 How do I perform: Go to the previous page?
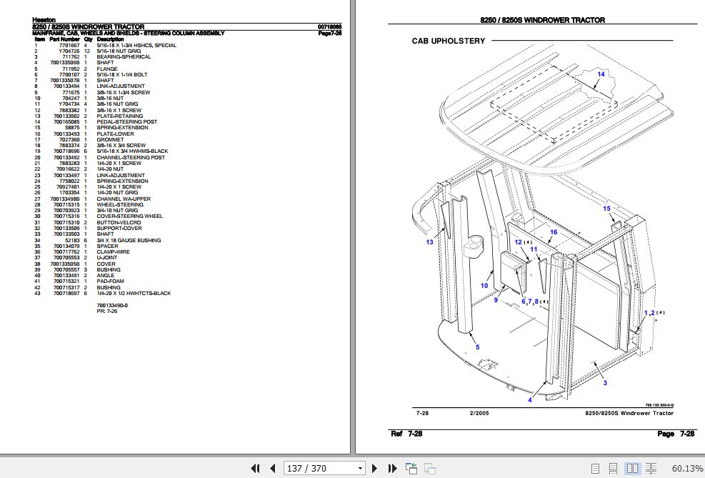273,468
